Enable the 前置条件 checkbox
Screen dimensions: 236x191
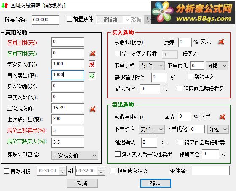coord(69,19)
